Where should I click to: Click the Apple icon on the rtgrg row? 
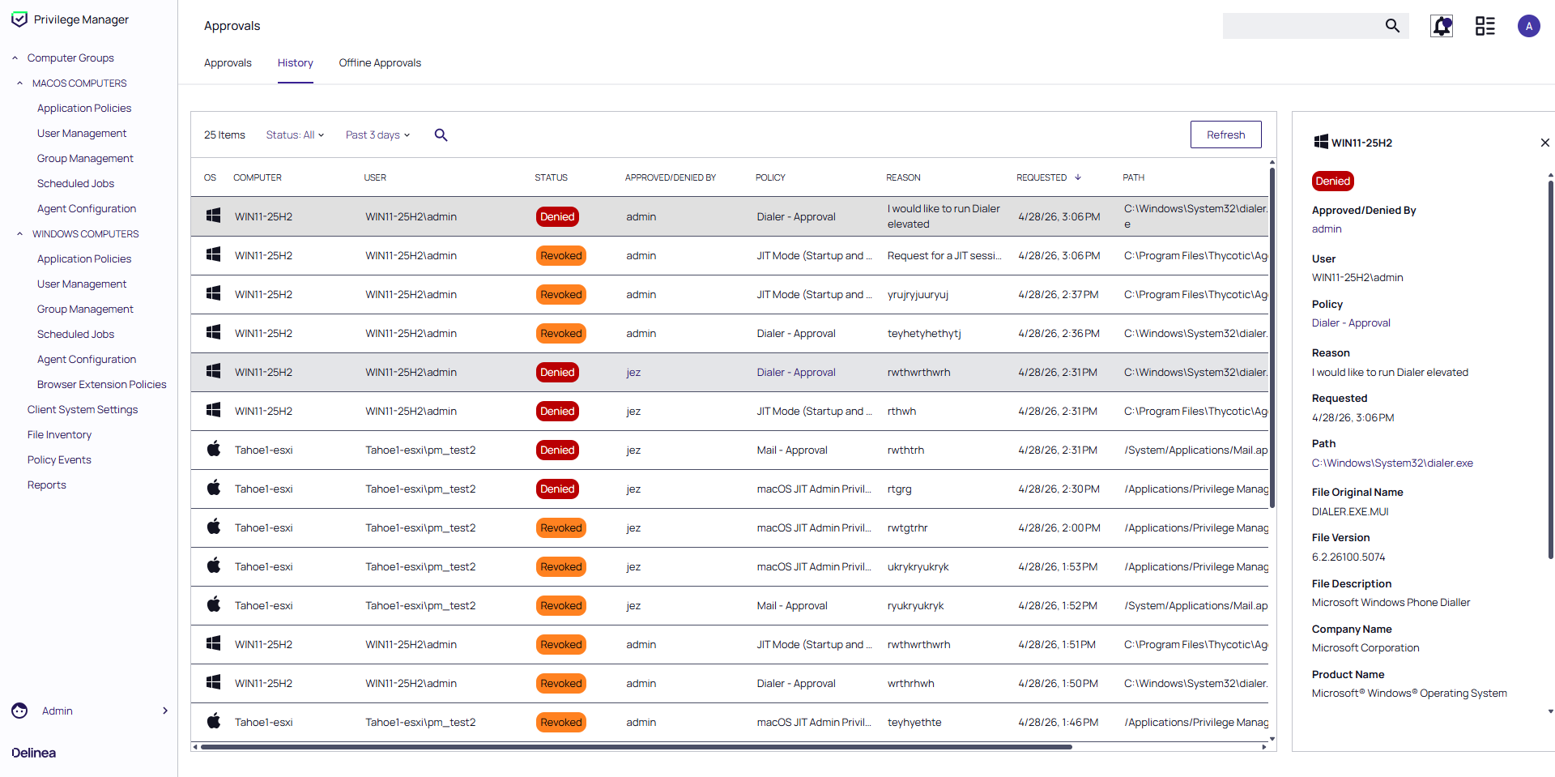pyautogui.click(x=214, y=488)
